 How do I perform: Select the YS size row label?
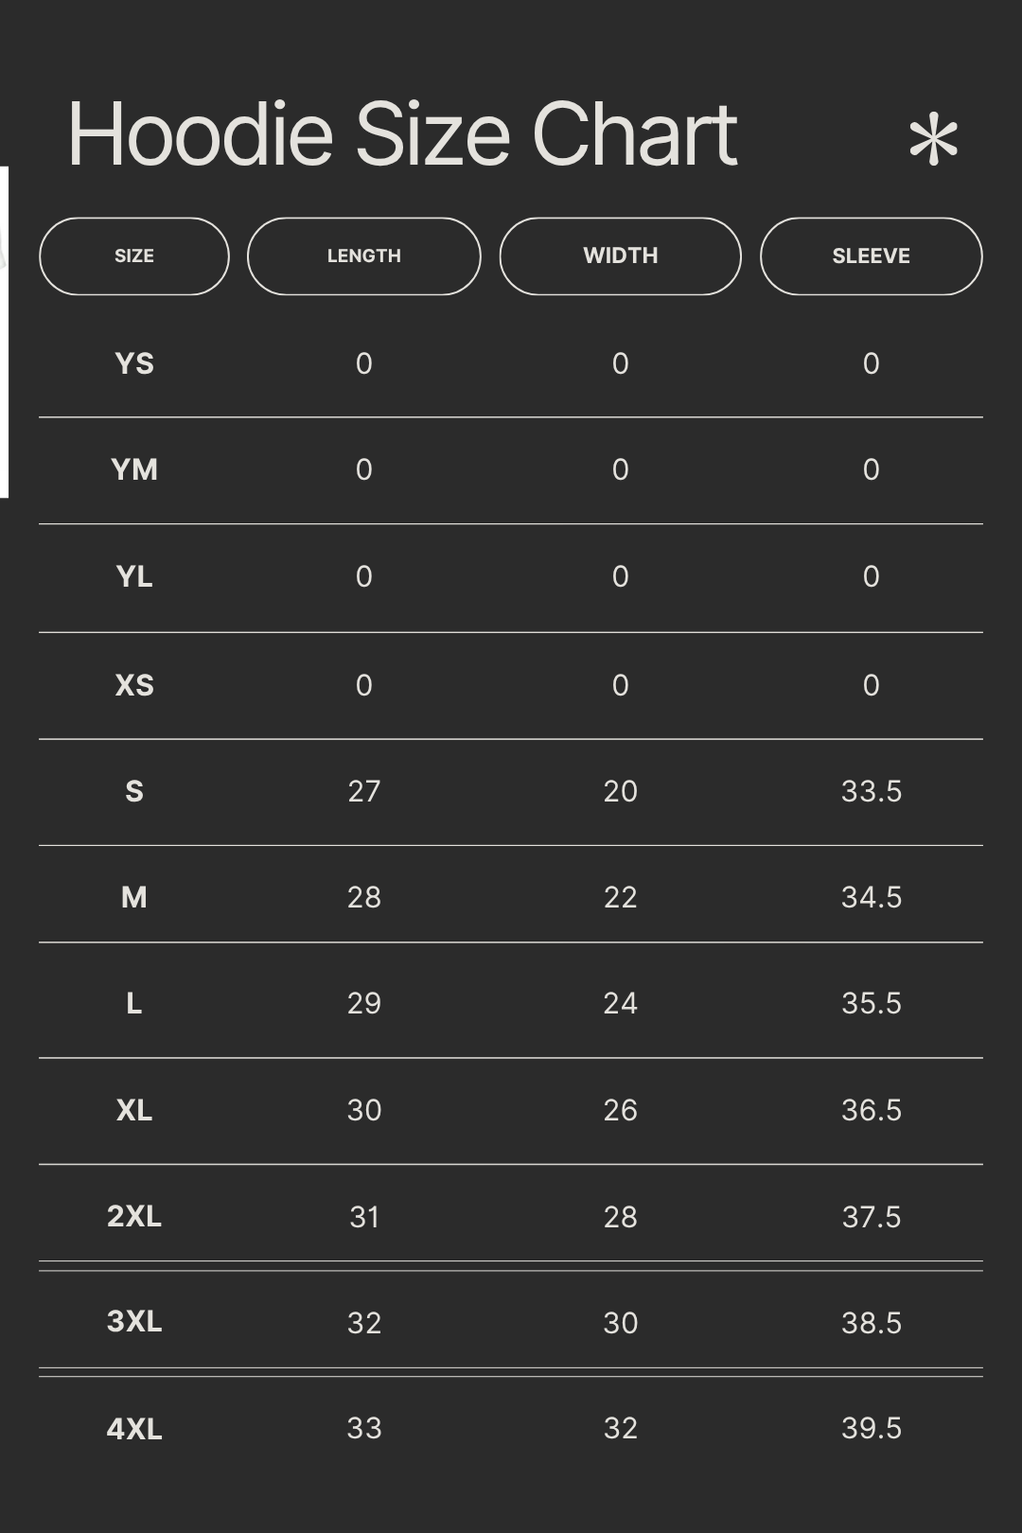pyautogui.click(x=134, y=363)
